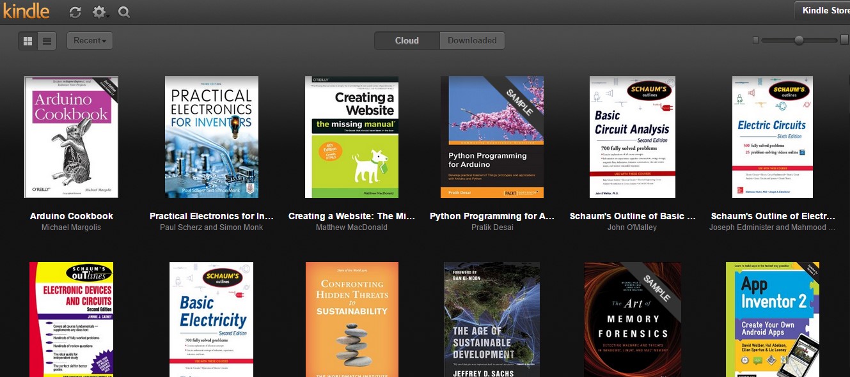
Task: Sync the library with the refresh icon
Action: point(75,12)
